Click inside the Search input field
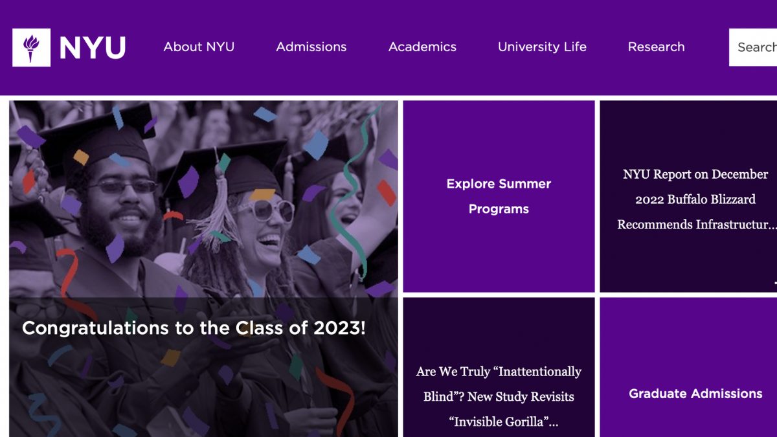The width and height of the screenshot is (777, 437). point(758,47)
